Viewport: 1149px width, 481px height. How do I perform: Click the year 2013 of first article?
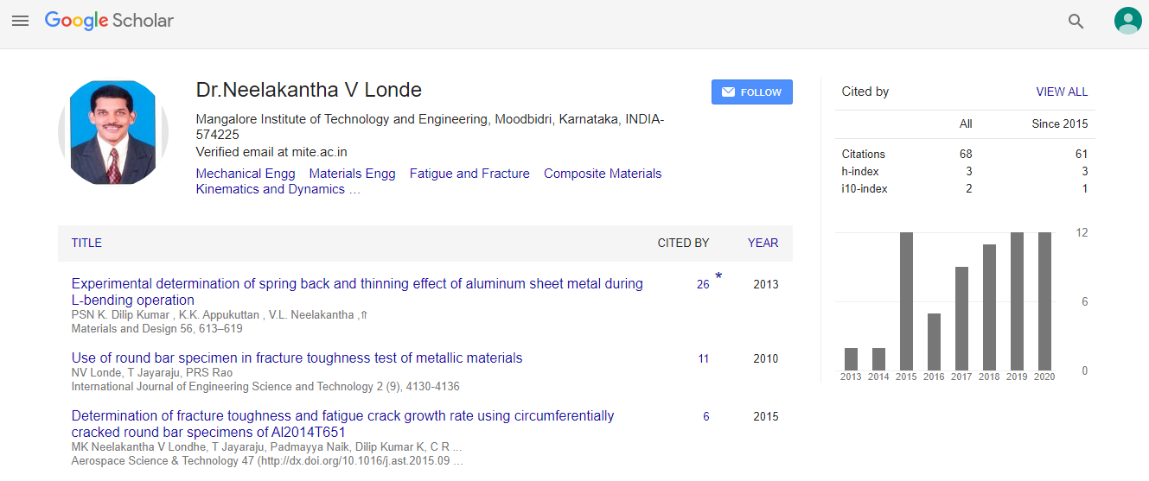pos(765,284)
